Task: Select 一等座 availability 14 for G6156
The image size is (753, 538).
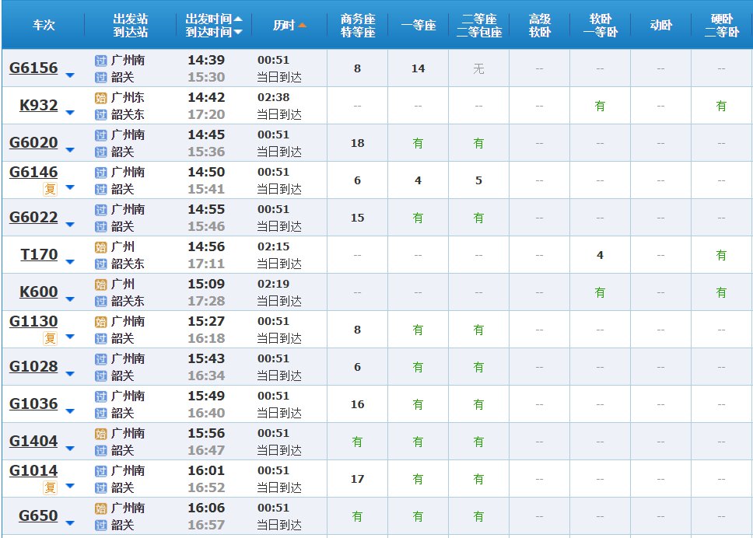Action: (x=418, y=68)
